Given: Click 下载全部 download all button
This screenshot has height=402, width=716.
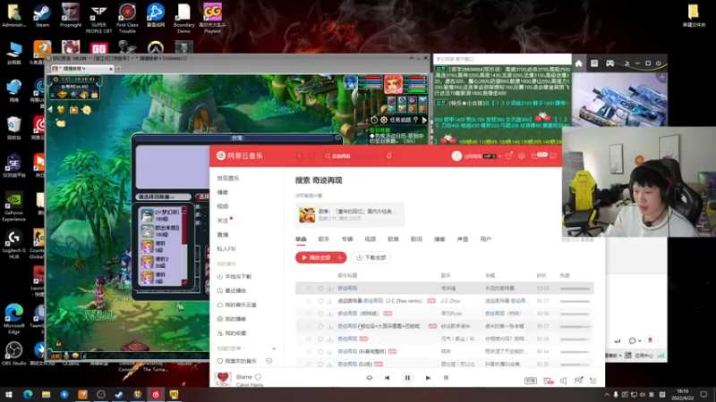Looking at the screenshot, I should click(371, 257).
